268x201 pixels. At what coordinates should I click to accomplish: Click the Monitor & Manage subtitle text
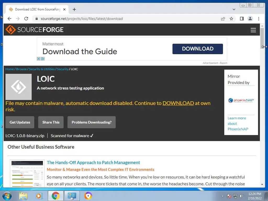(x=100, y=170)
